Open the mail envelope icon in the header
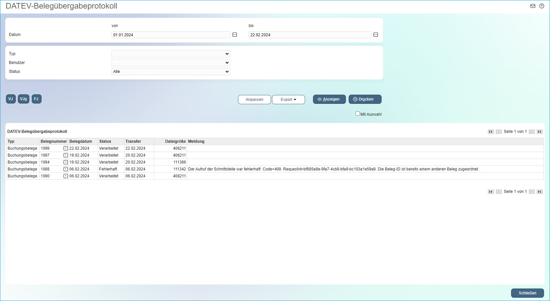Viewport: 550px width, 301px height. (533, 6)
